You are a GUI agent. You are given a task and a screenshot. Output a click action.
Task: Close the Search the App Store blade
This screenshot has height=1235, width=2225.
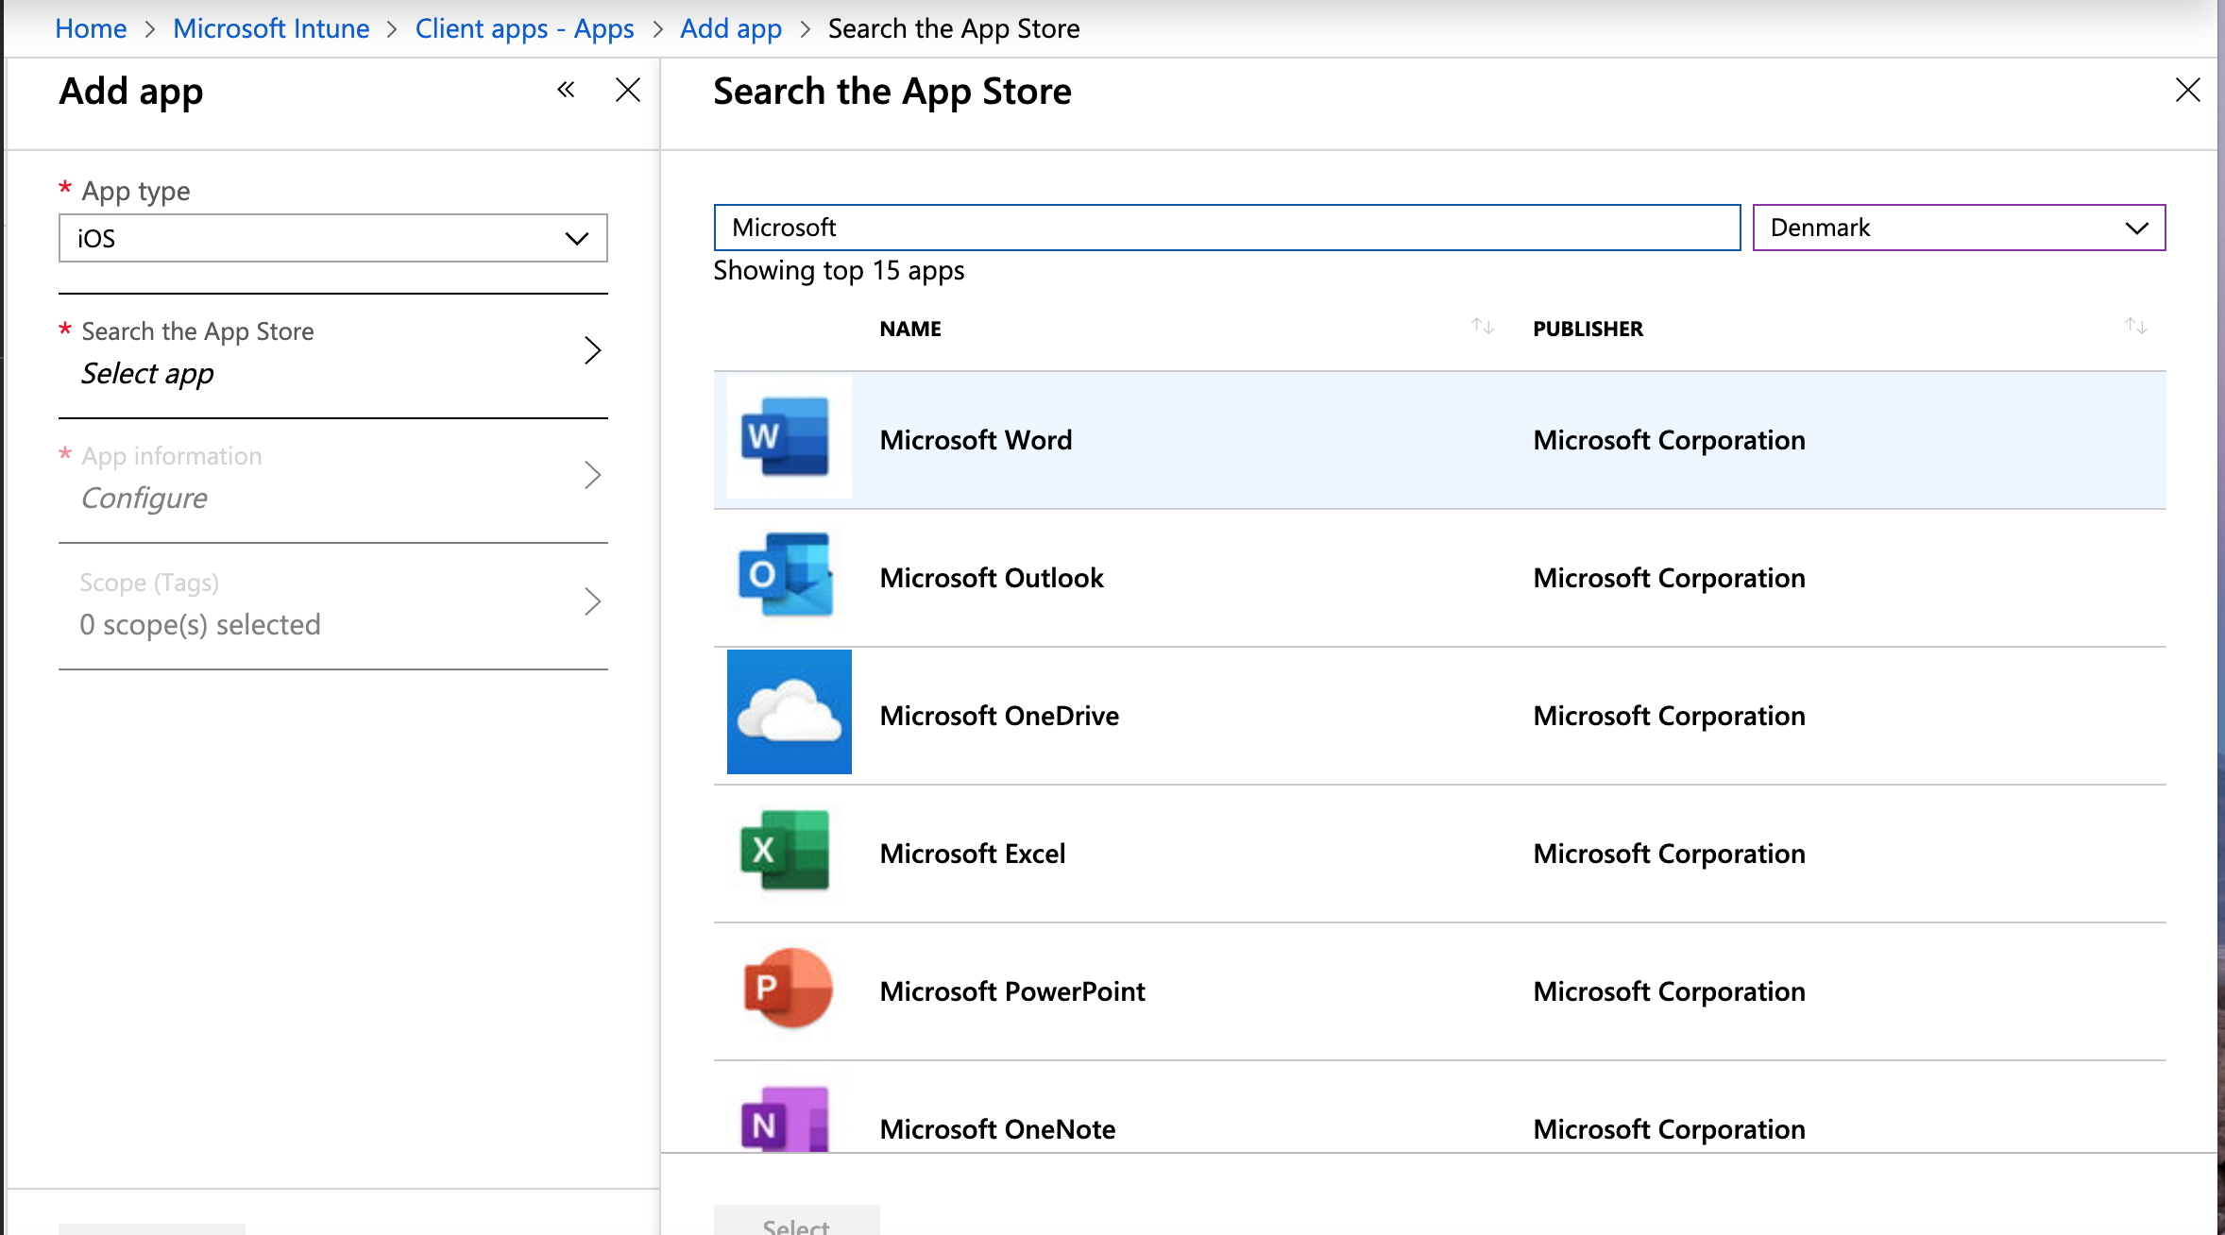pos(2187,91)
